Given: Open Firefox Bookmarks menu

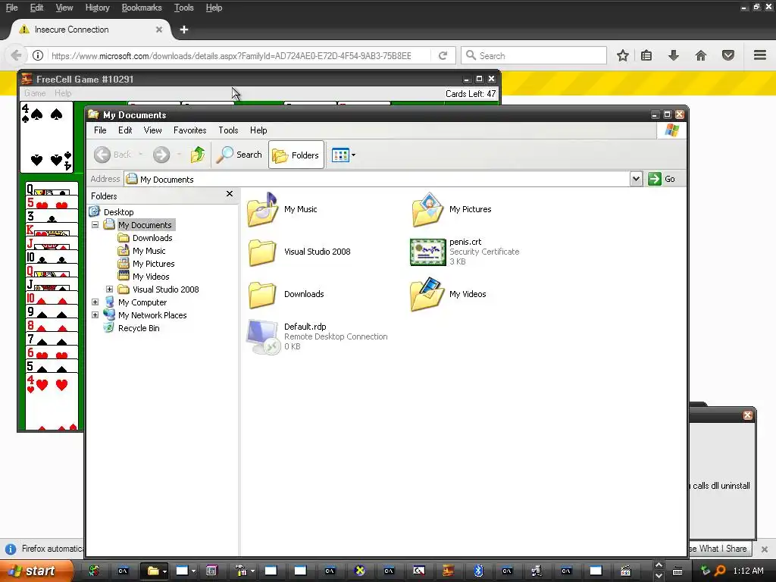Looking at the screenshot, I should pos(142,8).
